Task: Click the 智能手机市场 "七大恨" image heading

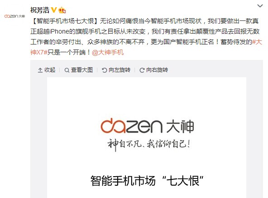Action: click(147, 180)
